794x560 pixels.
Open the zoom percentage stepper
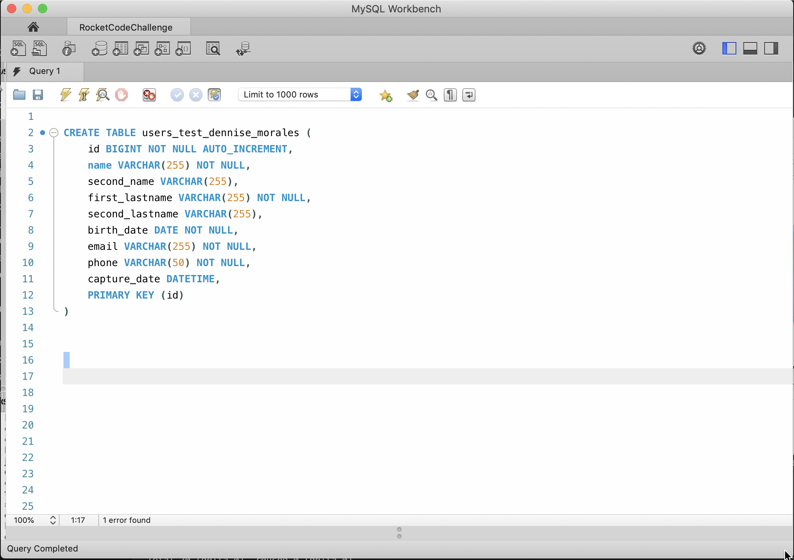(53, 520)
